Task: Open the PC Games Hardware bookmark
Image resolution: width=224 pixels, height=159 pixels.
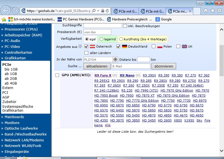Action: coord(81,19)
